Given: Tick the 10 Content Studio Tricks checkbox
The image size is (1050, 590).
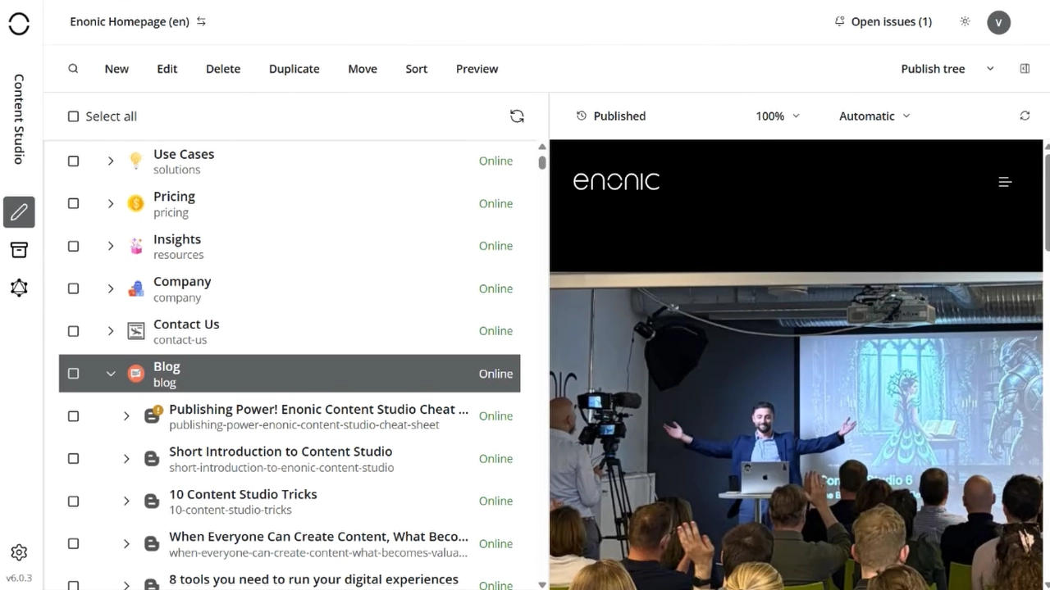Looking at the screenshot, I should [x=73, y=501].
